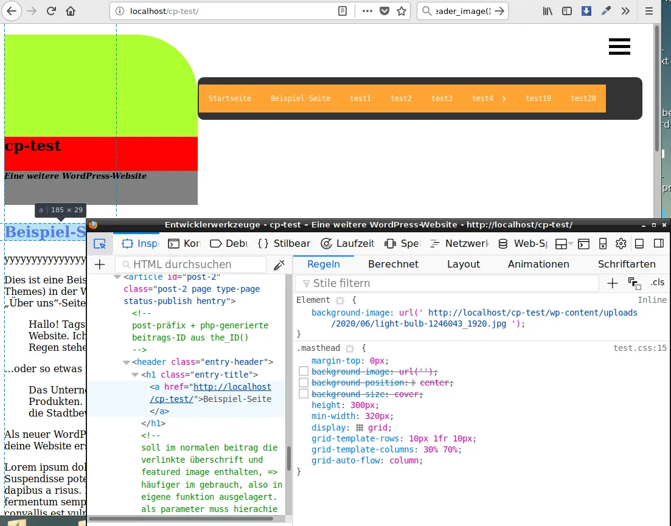Open the Speicher tab
Screen dimensions: 671x526
tap(402, 244)
